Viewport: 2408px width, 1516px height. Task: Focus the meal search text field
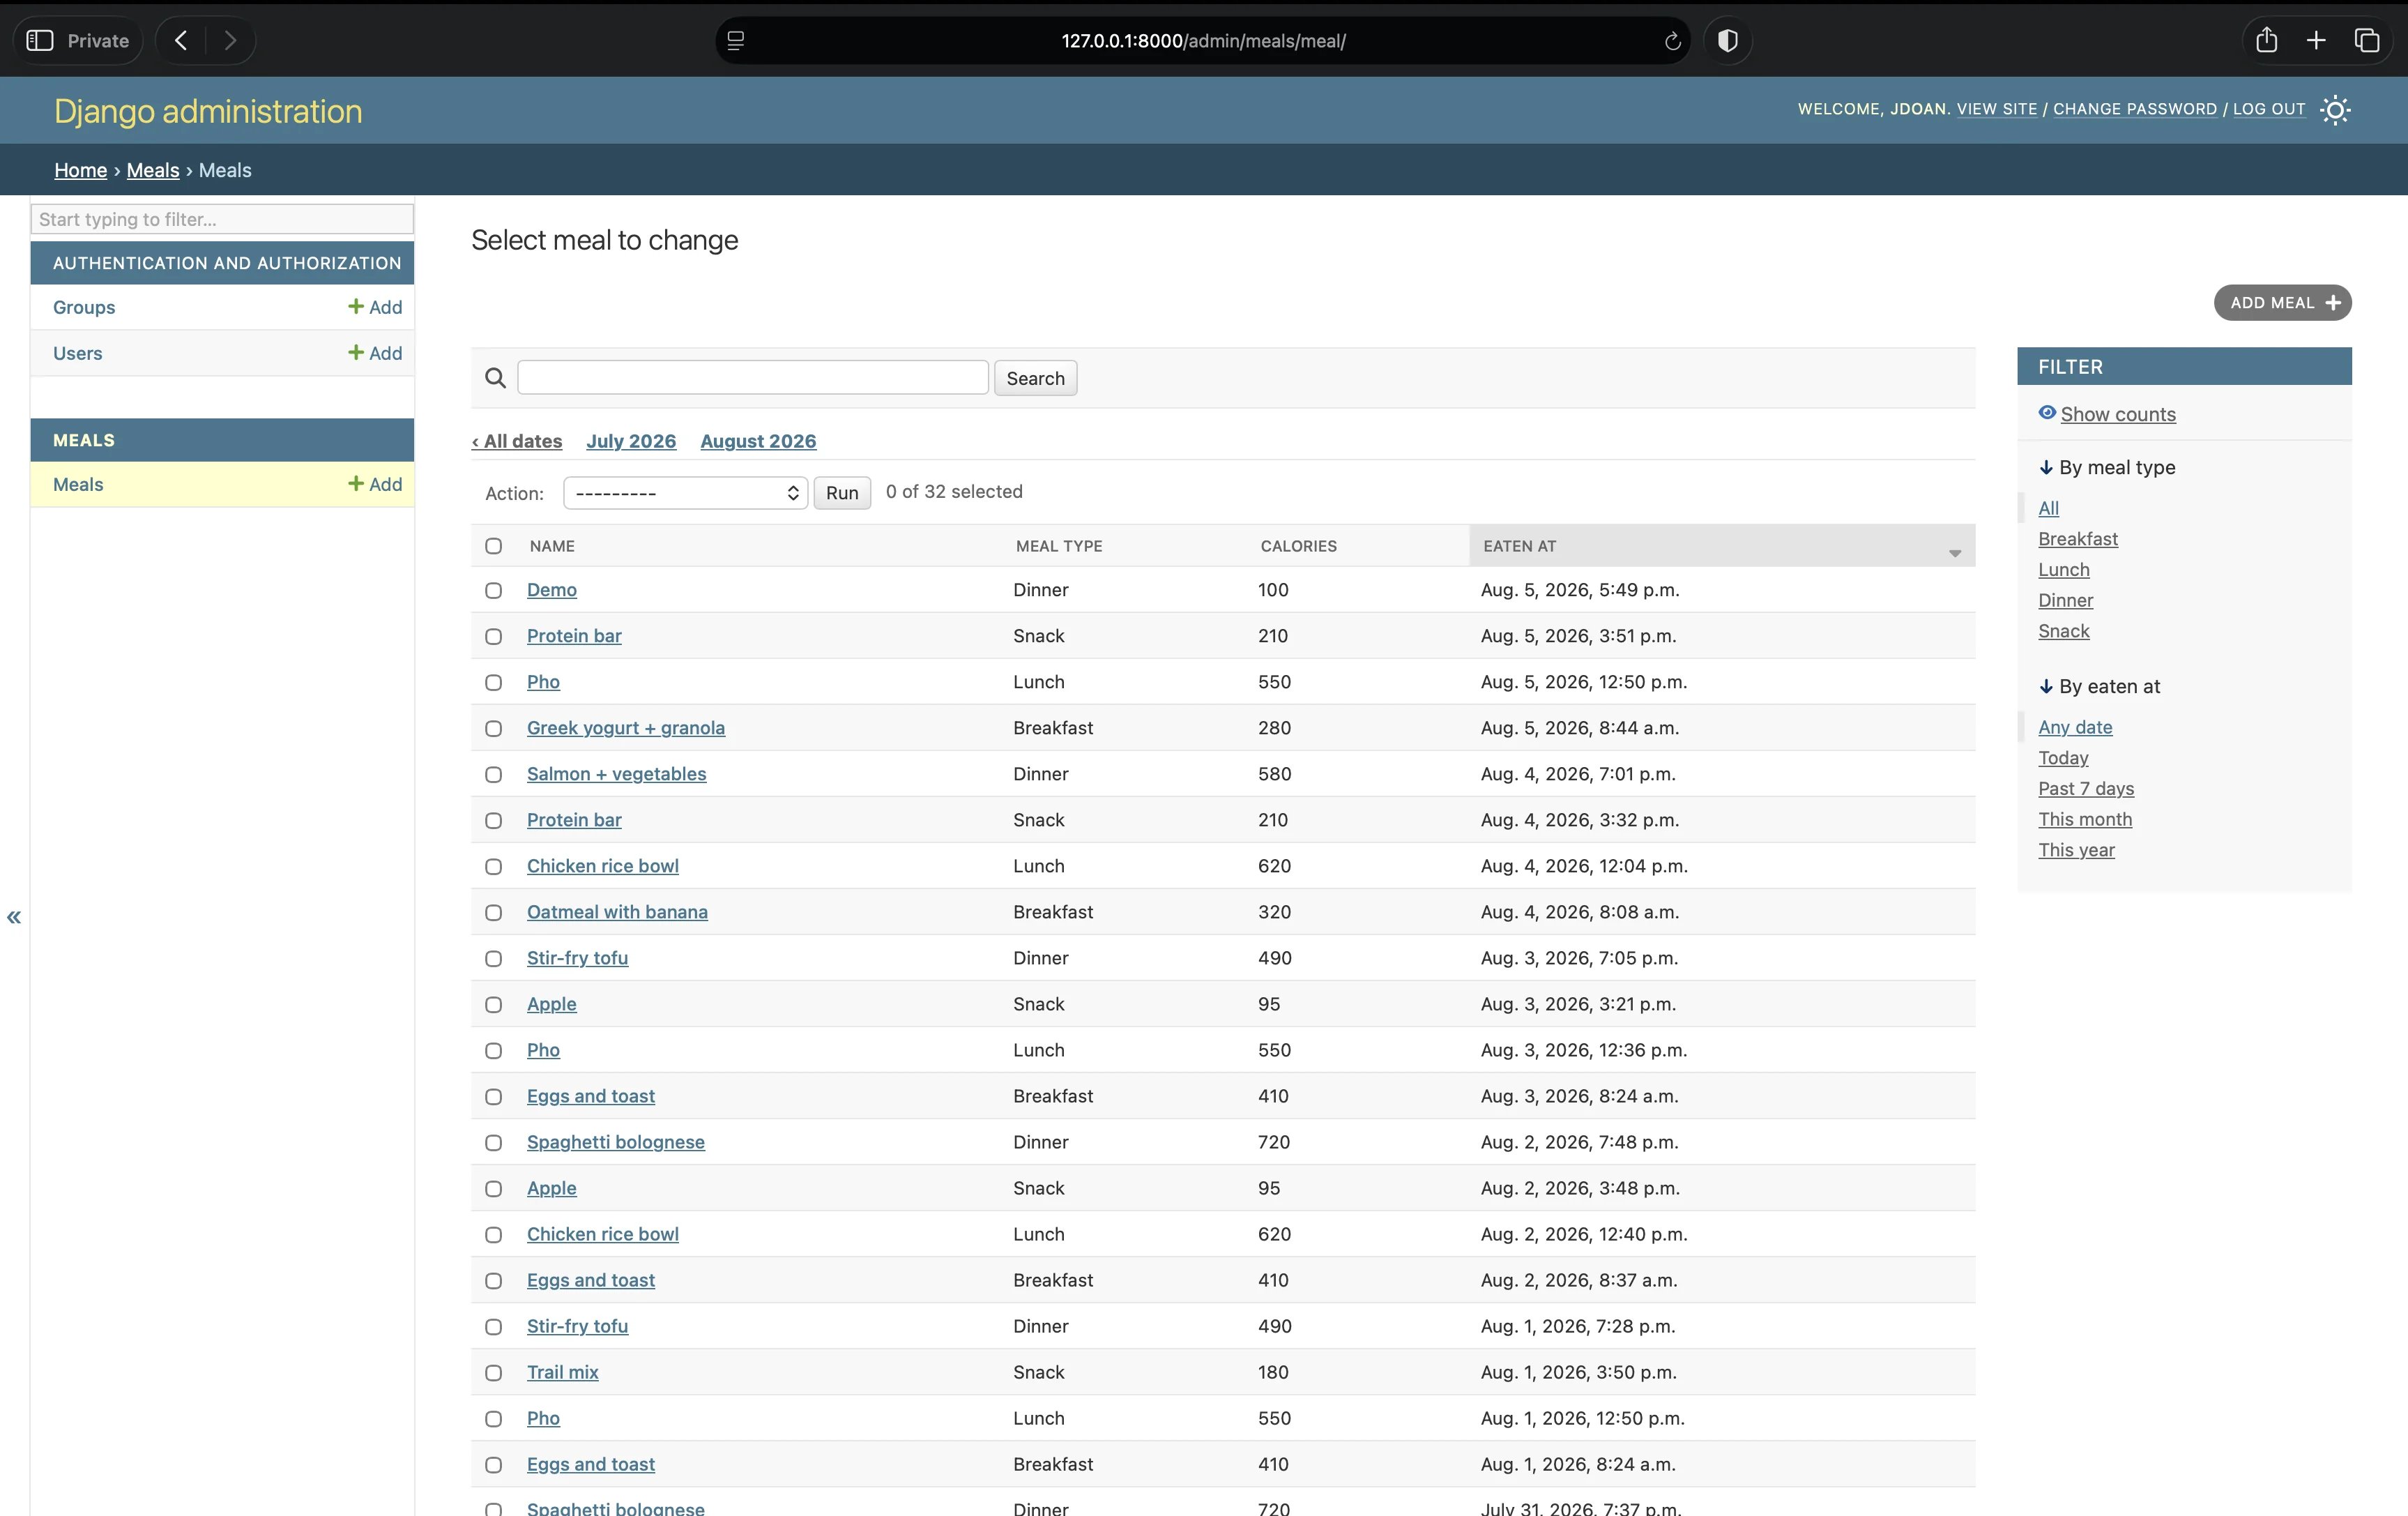point(753,377)
